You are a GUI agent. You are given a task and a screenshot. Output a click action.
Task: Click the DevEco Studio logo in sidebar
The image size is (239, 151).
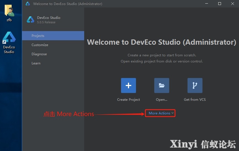click(30, 20)
